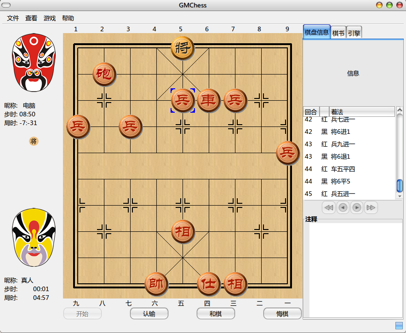406x333 pixels.
Task: Click the move list scroll down arrow
Action: pos(400,196)
